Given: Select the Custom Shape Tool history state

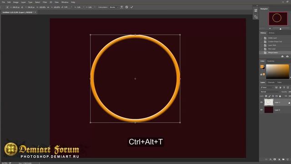Looking at the screenshot, I should coord(275,41).
